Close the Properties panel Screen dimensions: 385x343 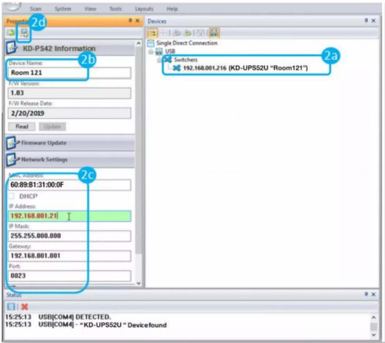pos(138,21)
